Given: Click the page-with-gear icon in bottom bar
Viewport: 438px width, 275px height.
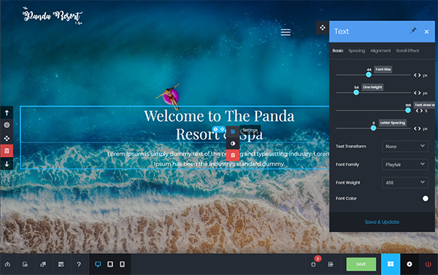Looking at the screenshot, I should click(x=25, y=264).
